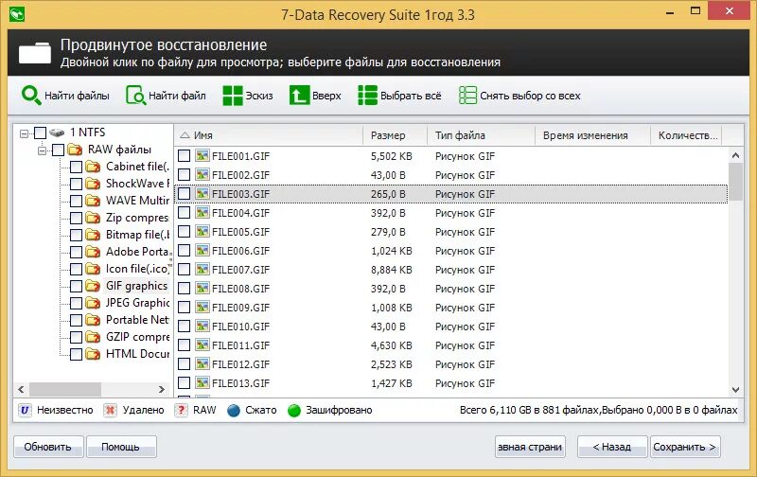This screenshot has width=757, height=477.
Task: Check the box for FILE002.GIF
Action: (x=184, y=174)
